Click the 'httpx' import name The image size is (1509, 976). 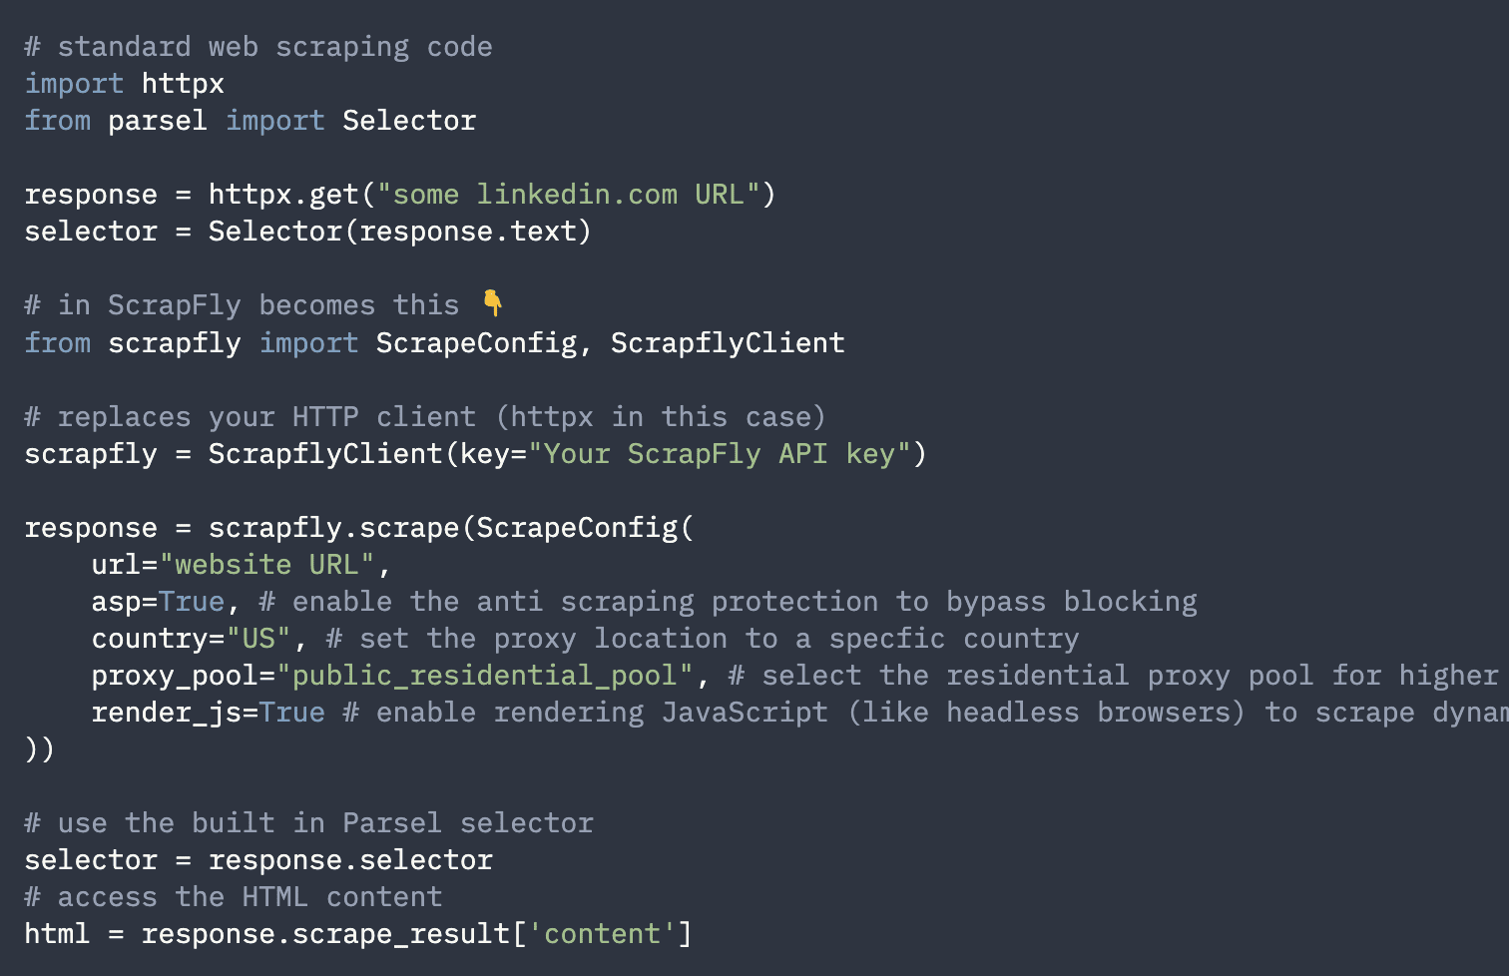click(x=183, y=84)
